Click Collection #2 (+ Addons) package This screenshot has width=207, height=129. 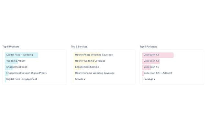158,73
